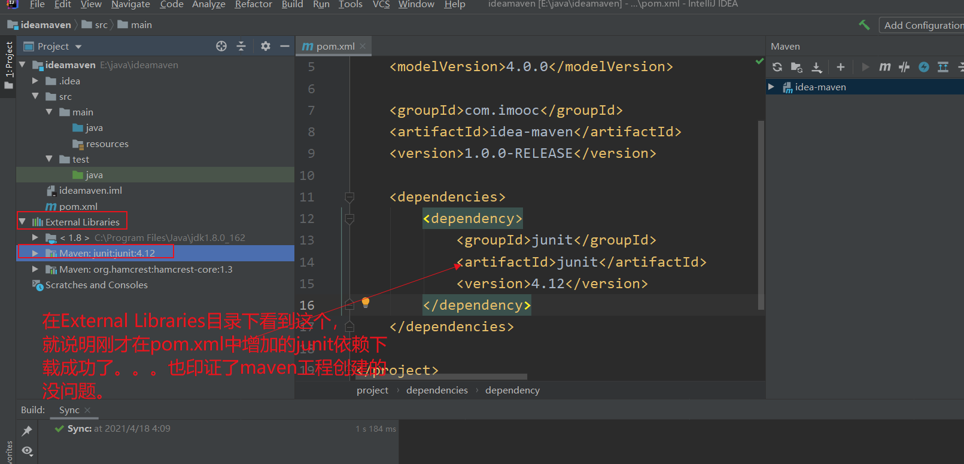This screenshot has height=464, width=964.
Task: Expand Maven hamcrest-core:1.3 library
Action: coord(35,269)
